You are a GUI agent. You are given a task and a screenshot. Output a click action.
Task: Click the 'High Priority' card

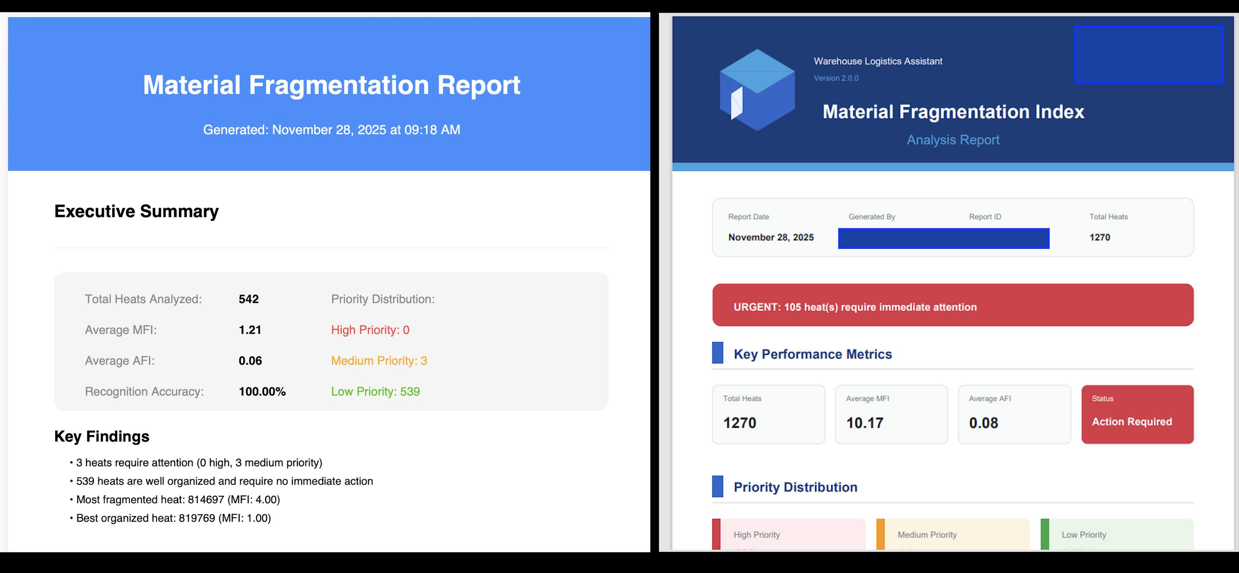click(x=789, y=534)
